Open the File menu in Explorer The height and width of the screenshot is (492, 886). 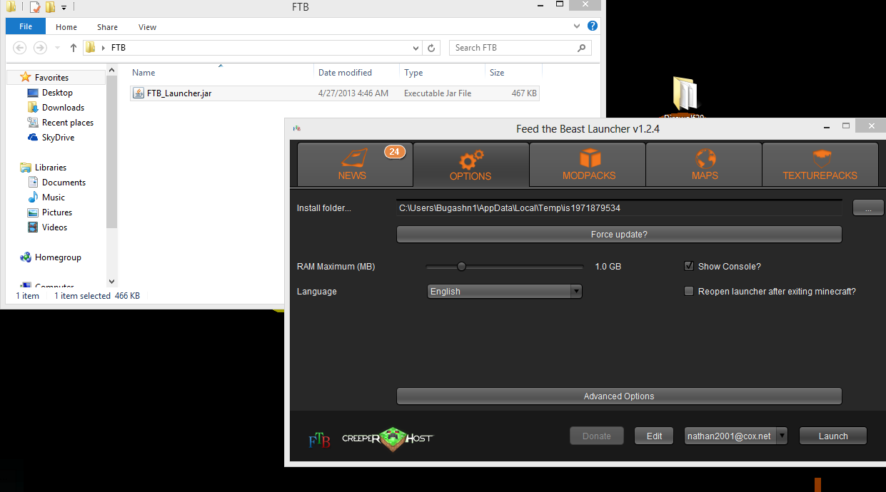(x=26, y=27)
